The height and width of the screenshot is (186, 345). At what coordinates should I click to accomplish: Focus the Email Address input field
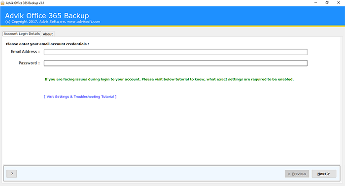175,52
